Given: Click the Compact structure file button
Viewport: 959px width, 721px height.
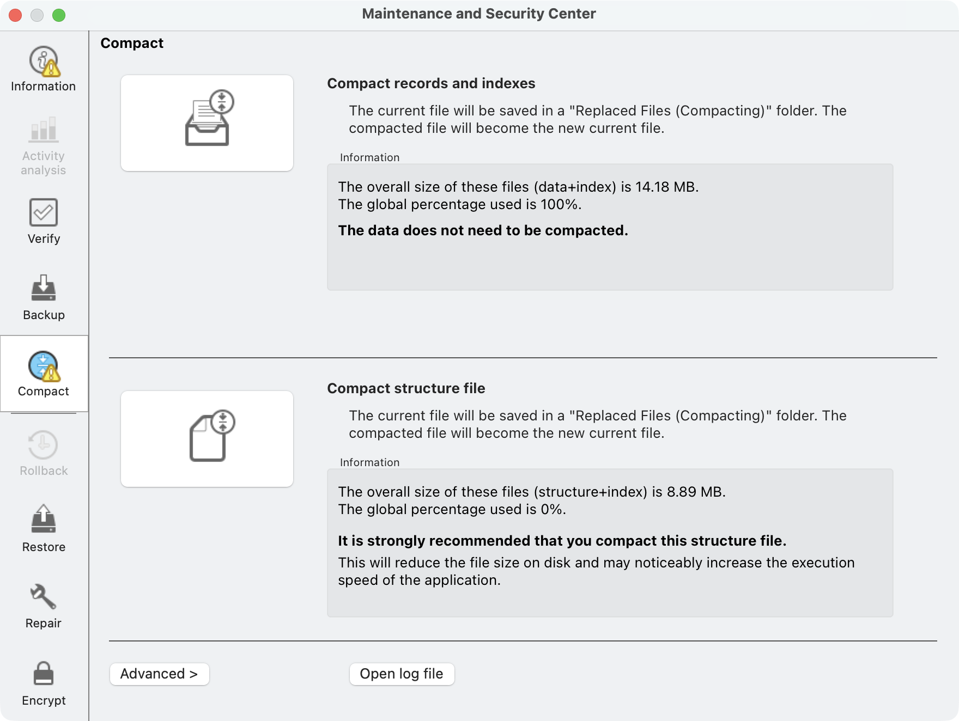Looking at the screenshot, I should pyautogui.click(x=207, y=439).
